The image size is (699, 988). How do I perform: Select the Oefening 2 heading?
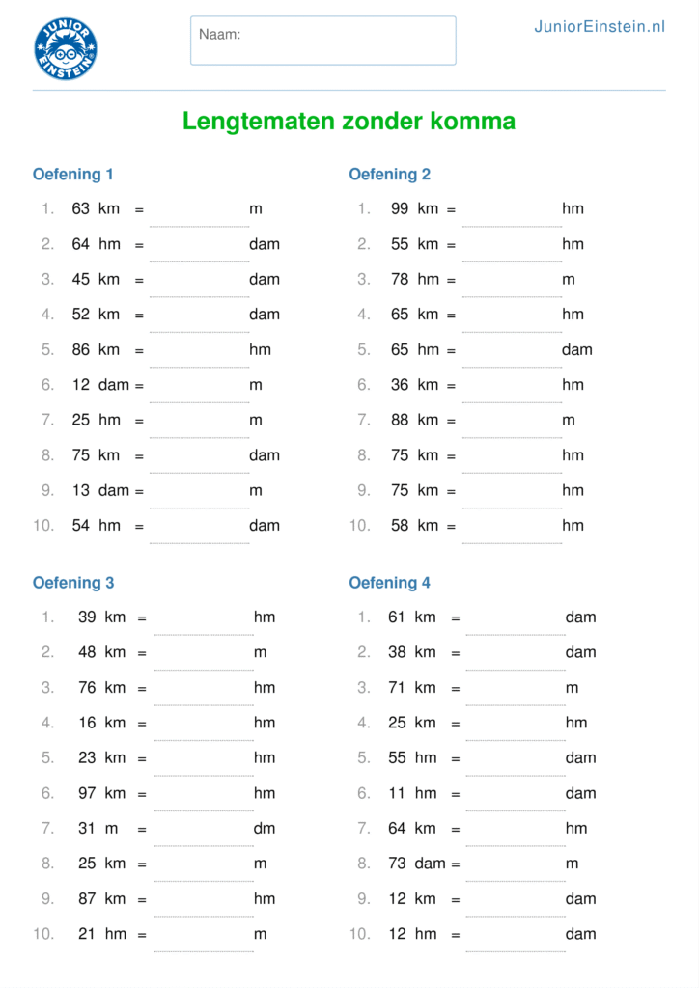point(389,175)
